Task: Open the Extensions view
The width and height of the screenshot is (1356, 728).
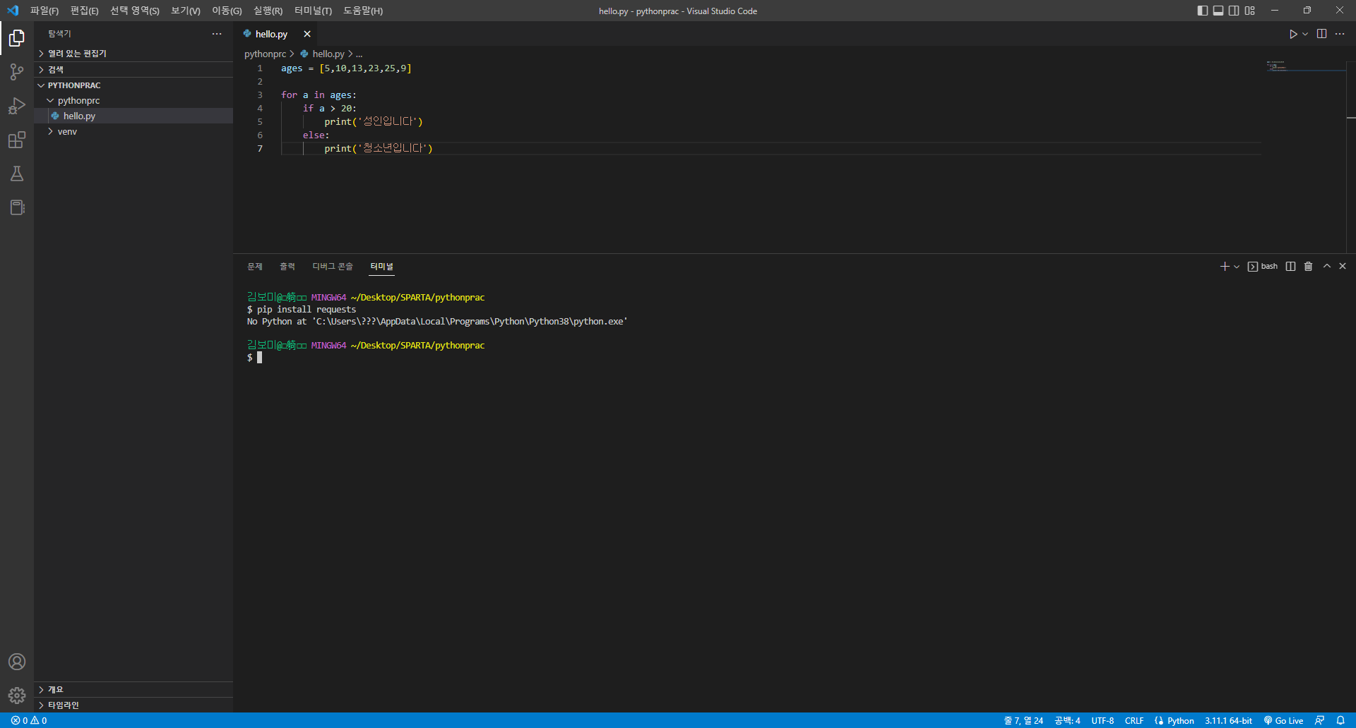Action: click(17, 140)
